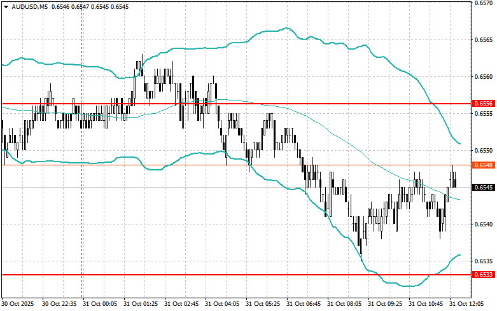Click the OHLC values 0.6546 0.6547 0.6545 0.6545
Image resolution: width=497 pixels, height=311 pixels.
[90, 6]
